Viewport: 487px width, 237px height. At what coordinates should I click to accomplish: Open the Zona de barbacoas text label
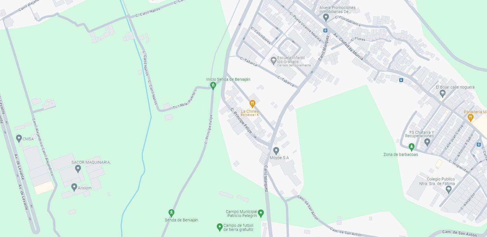coord(401,155)
